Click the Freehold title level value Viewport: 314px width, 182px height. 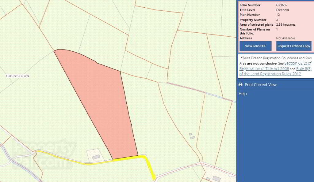pyautogui.click(x=282, y=10)
